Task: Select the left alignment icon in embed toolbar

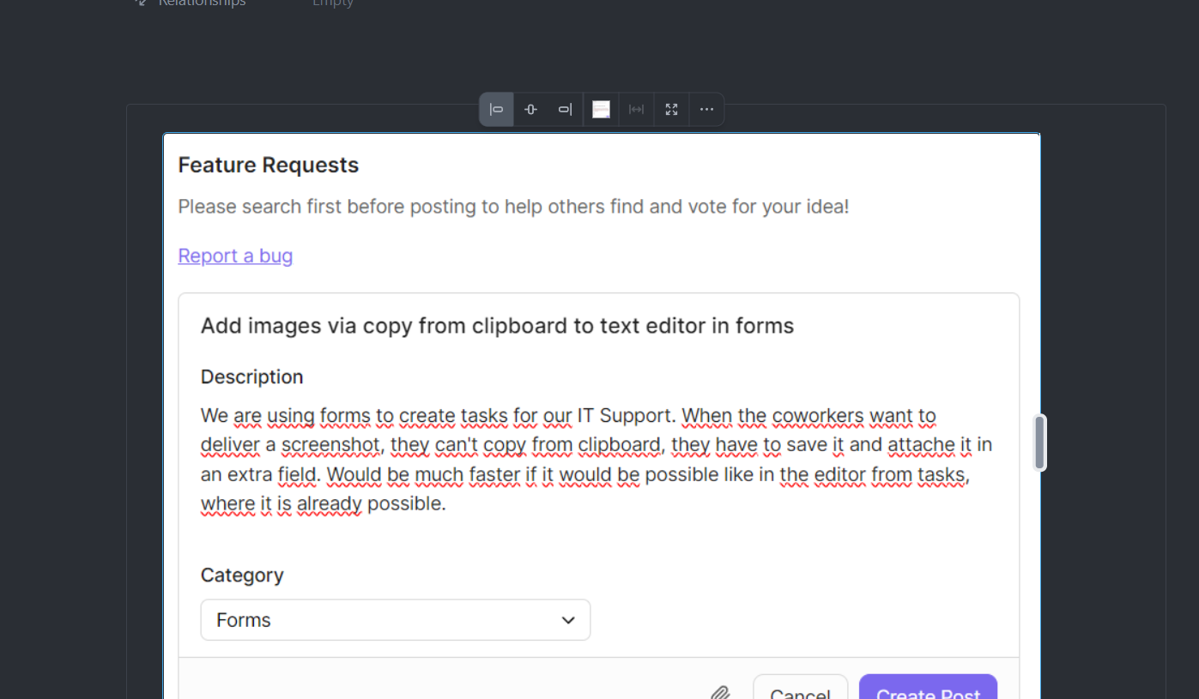Action: [x=496, y=110]
